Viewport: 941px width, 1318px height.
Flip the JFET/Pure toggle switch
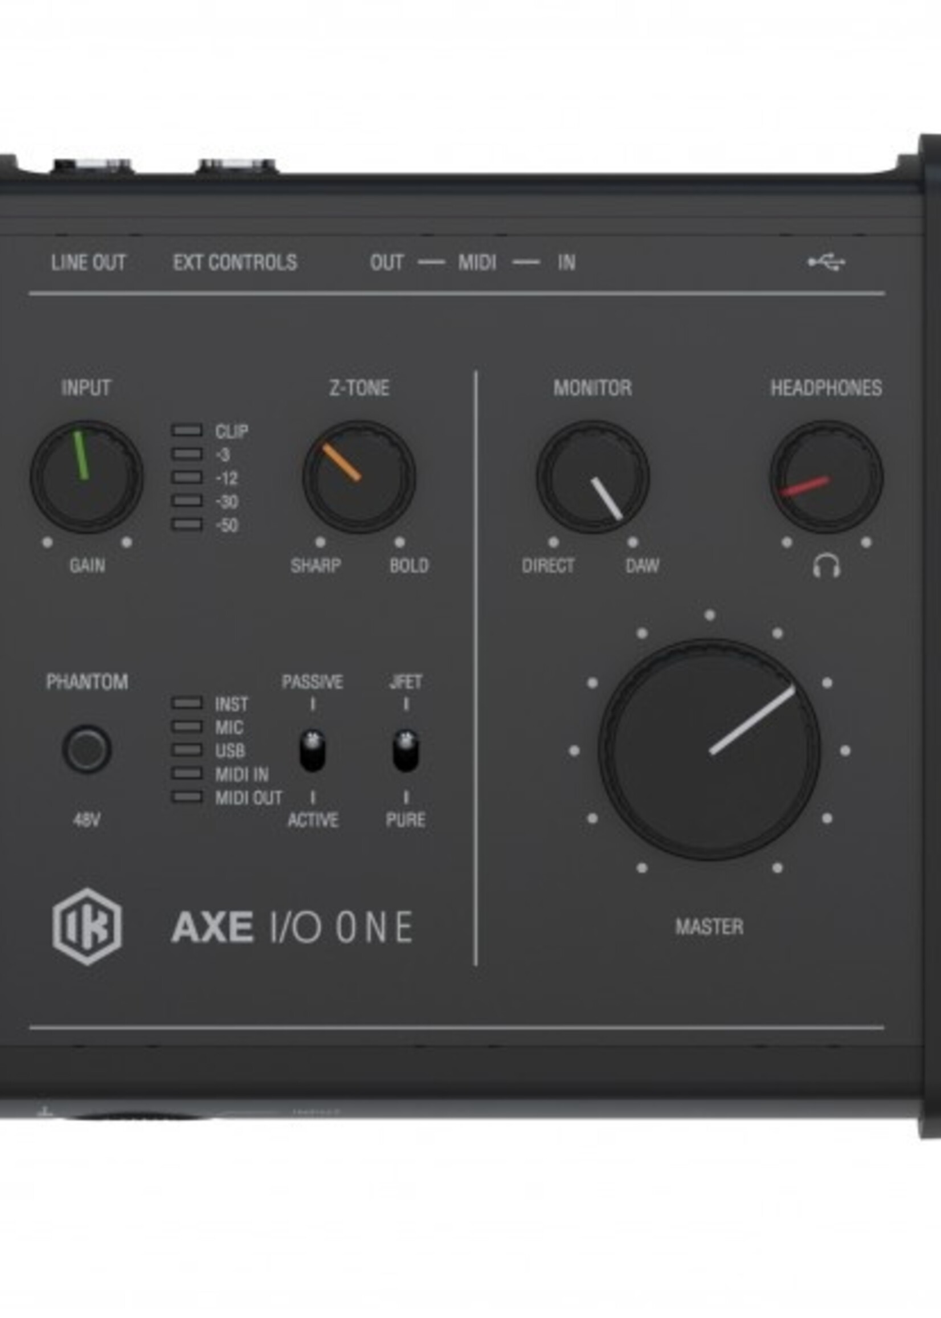406,750
